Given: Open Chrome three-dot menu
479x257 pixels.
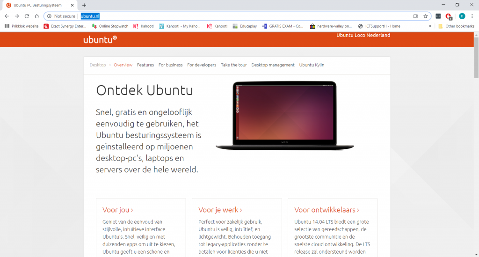Looking at the screenshot, I should (x=472, y=16).
